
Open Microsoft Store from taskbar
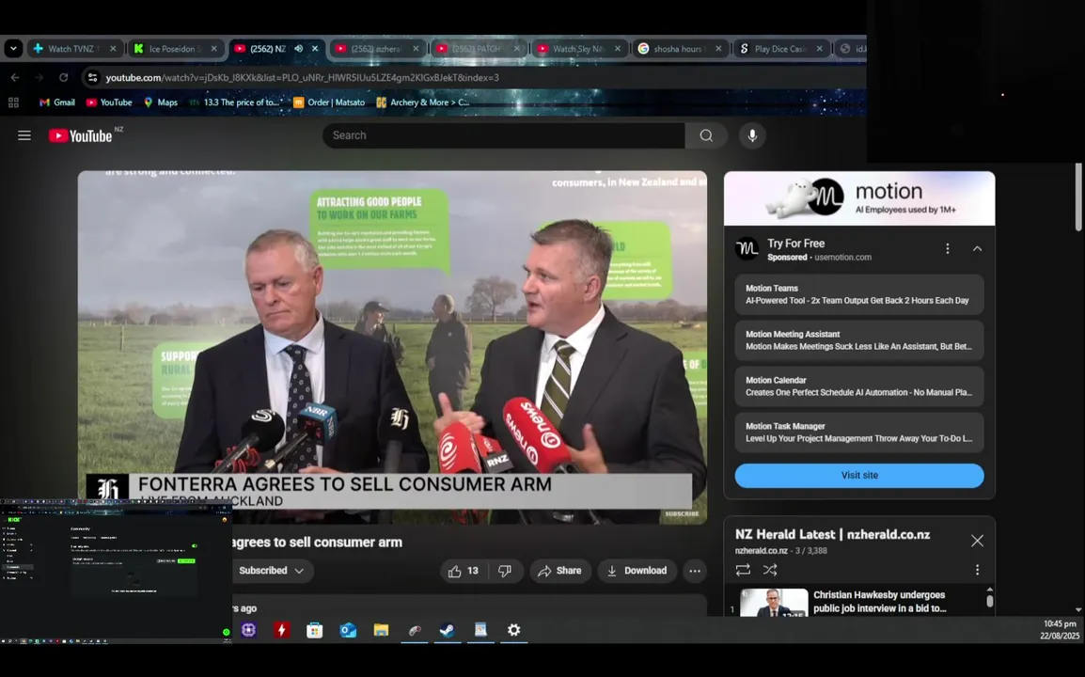(315, 630)
